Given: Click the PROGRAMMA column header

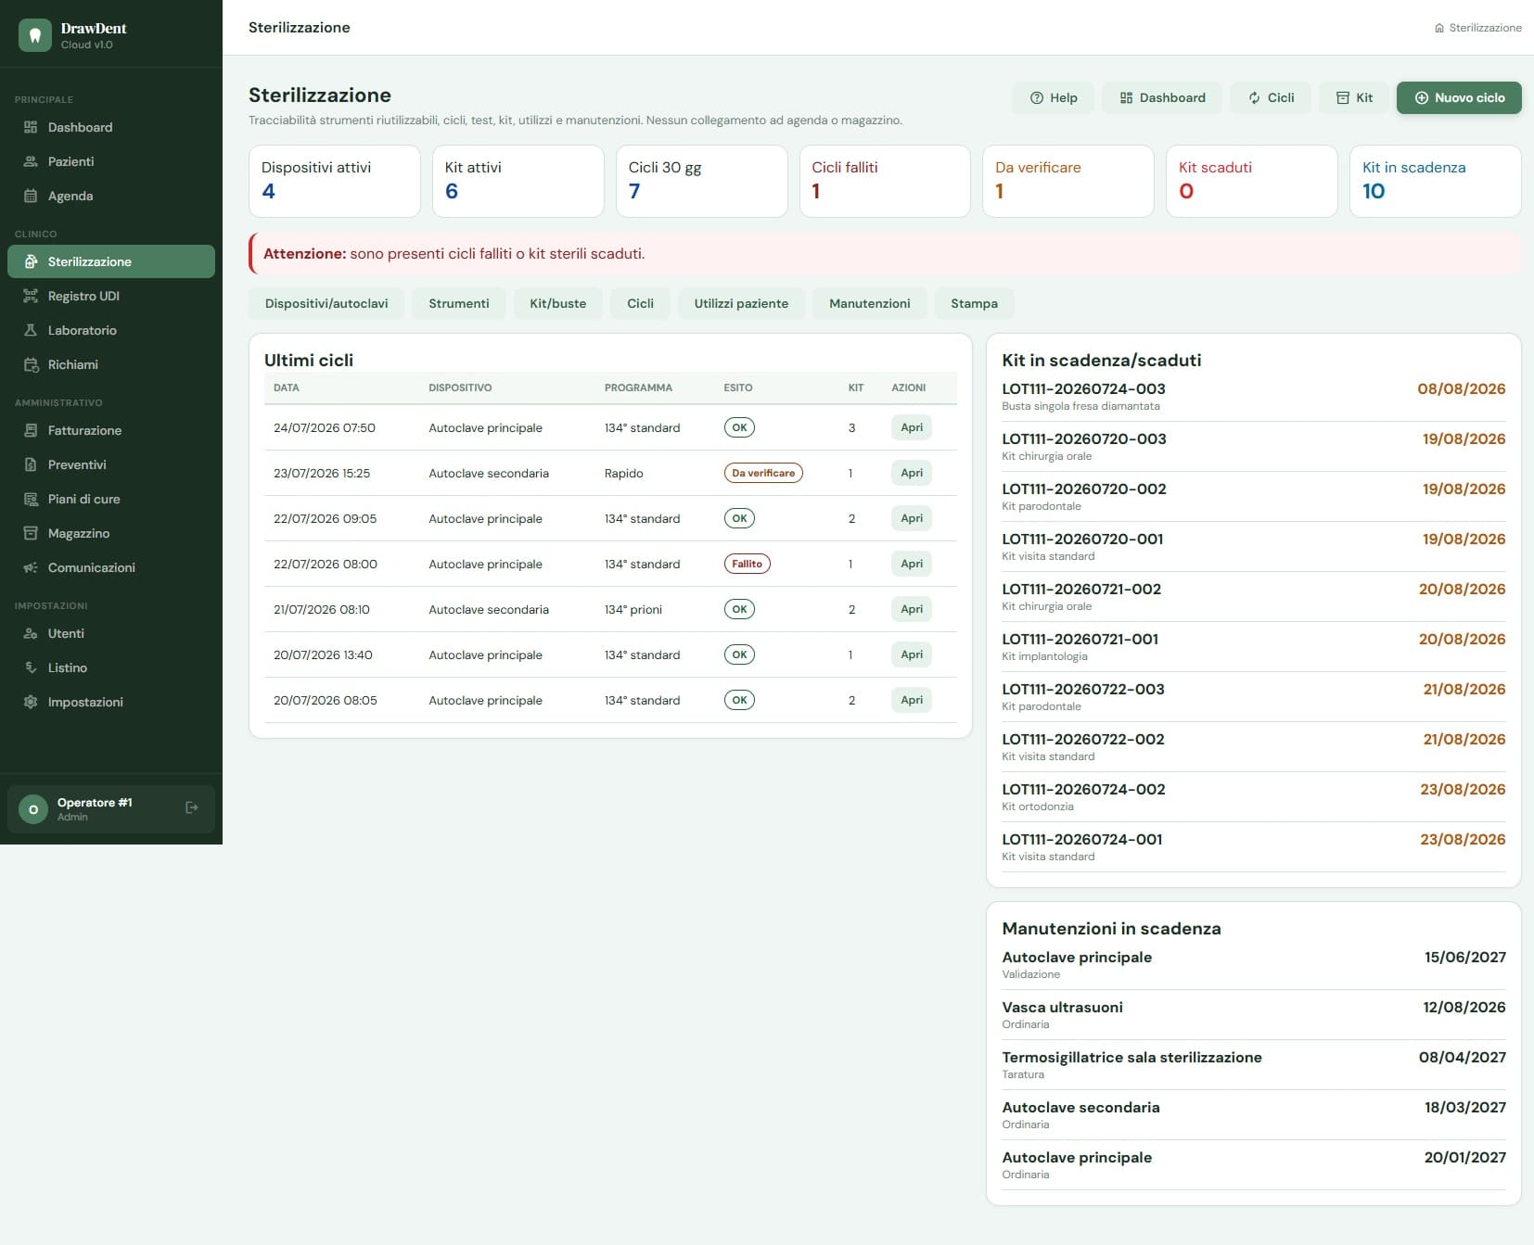Looking at the screenshot, I should click(638, 387).
